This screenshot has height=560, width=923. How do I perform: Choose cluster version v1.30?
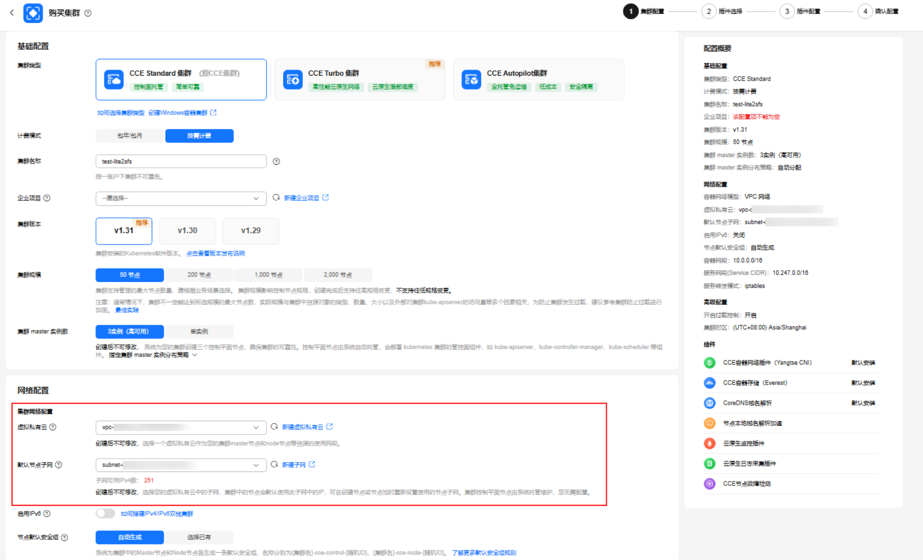[187, 231]
